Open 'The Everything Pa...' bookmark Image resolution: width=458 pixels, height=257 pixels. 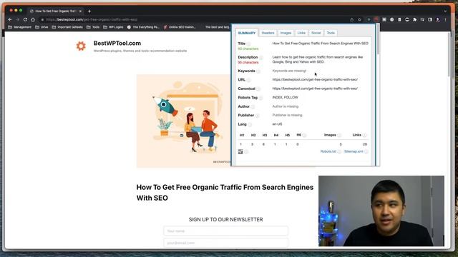143,27
